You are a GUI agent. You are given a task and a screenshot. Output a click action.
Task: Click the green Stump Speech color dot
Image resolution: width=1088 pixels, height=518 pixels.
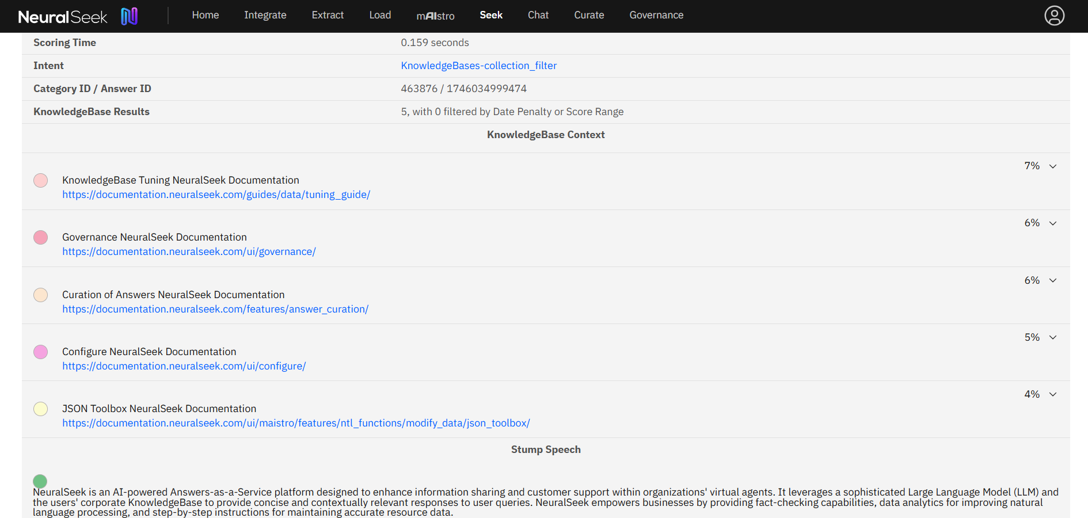coord(40,481)
